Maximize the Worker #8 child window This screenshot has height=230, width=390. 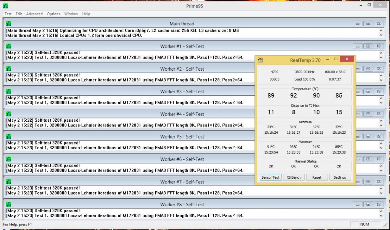[x=368, y=205]
